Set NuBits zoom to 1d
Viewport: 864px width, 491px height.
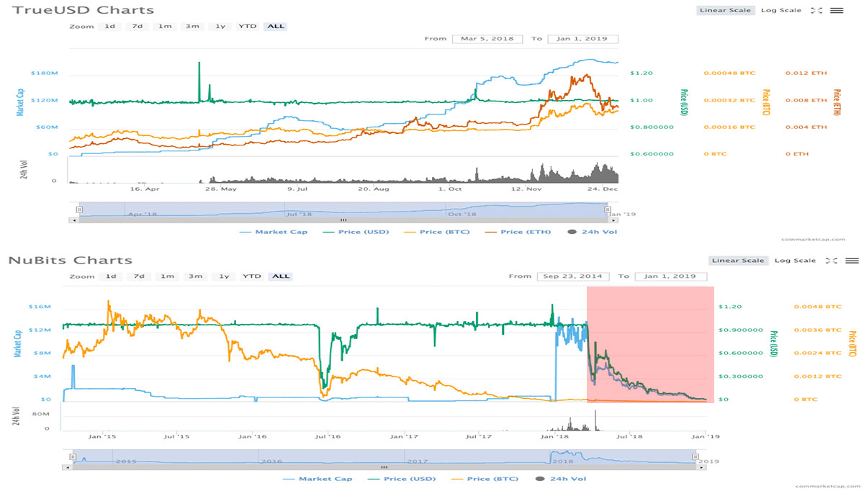pos(112,276)
